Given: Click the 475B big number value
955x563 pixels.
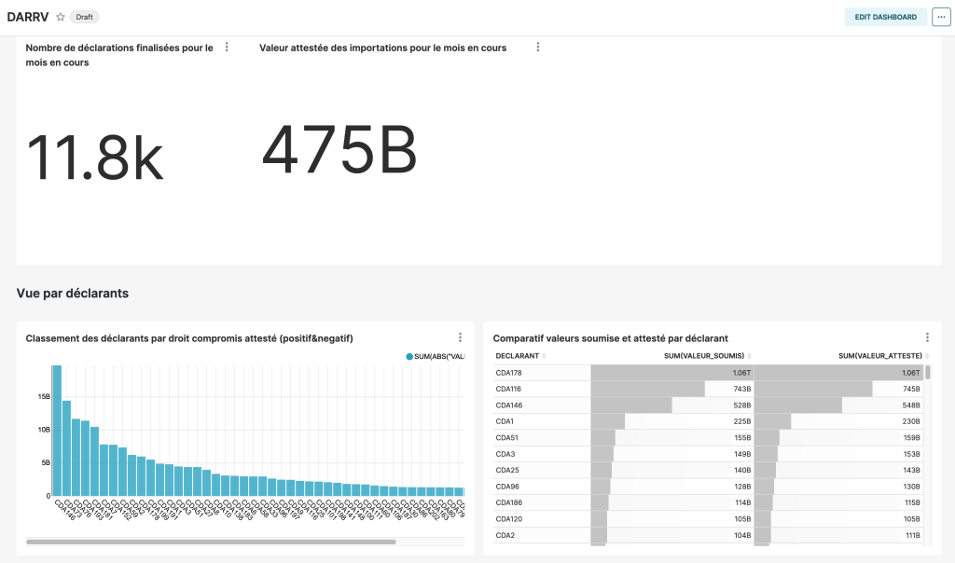Looking at the screenshot, I should [339, 149].
